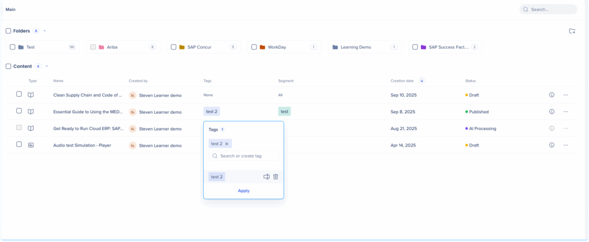This screenshot has height=242, width=589.
Task: Collapse the Content section chevron
Action: tap(46, 67)
